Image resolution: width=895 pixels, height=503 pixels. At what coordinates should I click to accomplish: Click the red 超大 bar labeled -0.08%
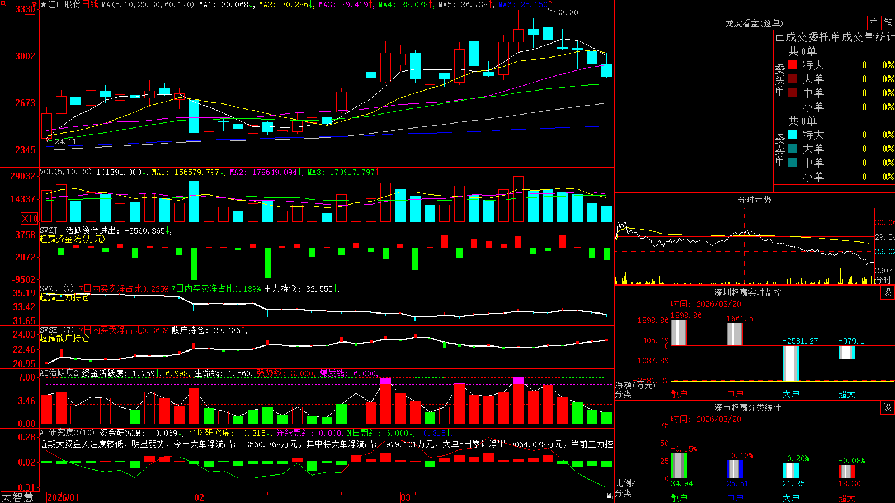point(846,472)
